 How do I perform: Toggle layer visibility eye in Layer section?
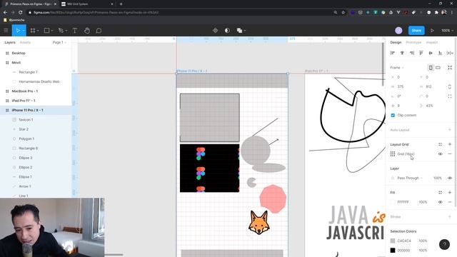(450, 178)
